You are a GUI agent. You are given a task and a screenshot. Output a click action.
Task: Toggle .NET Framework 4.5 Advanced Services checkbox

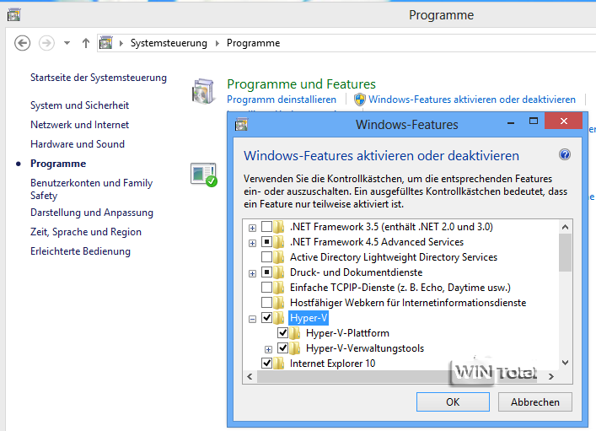point(267,242)
